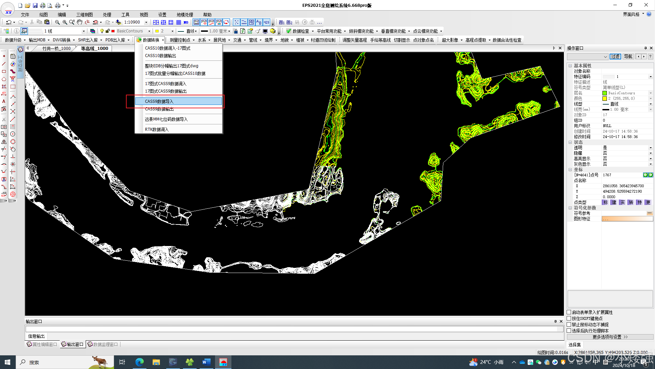655x369 pixels.
Task: Select the concentric target circle tool
Action: click(x=13, y=194)
